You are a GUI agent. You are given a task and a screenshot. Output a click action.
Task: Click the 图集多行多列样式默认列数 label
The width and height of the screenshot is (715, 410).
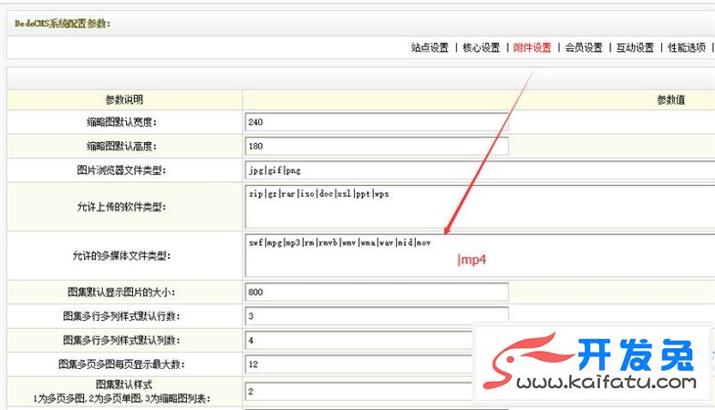coord(122,341)
